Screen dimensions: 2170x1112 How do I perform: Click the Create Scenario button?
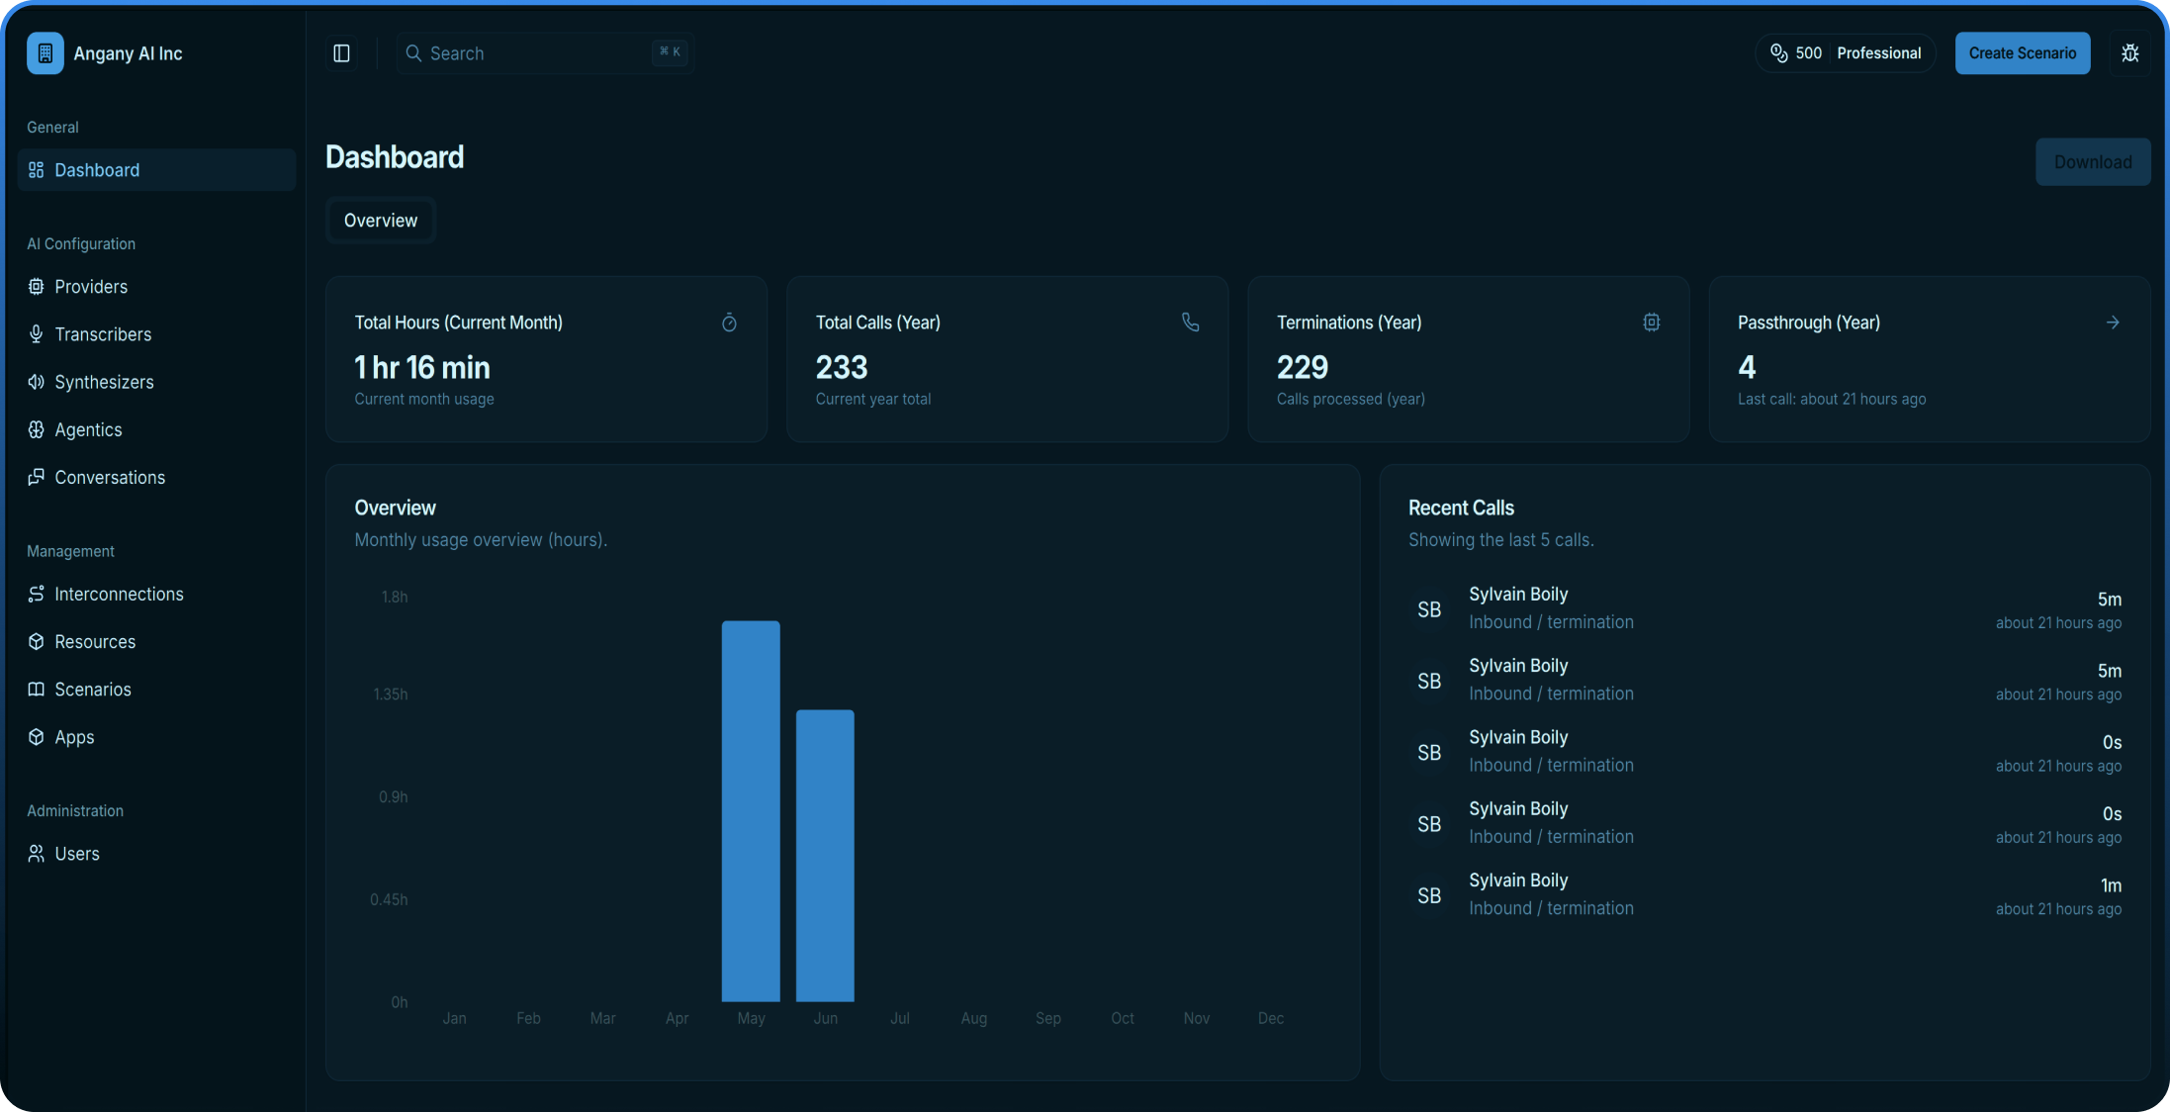2022,53
